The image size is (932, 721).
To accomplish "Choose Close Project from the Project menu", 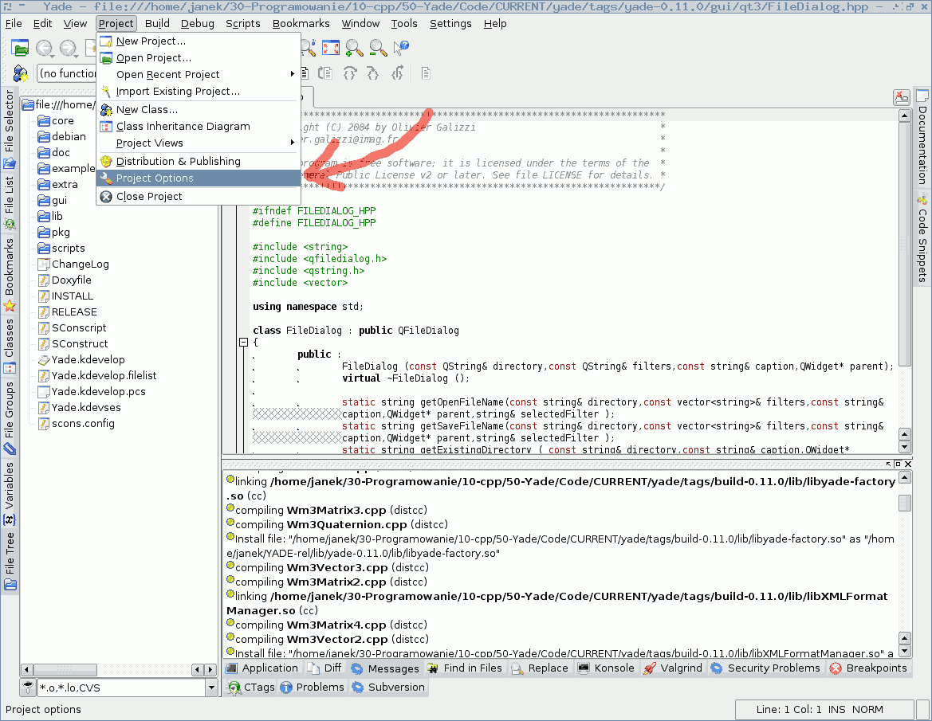I will pos(149,197).
